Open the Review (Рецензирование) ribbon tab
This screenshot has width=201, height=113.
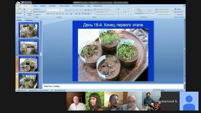(x=78, y=6)
